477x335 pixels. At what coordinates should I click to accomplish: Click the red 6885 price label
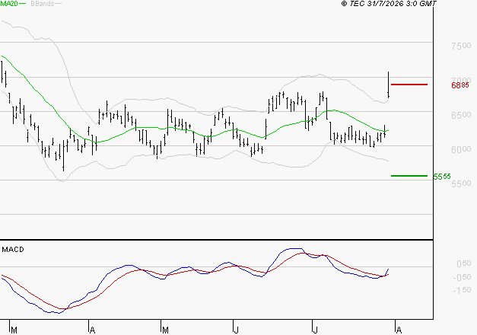(x=460, y=85)
